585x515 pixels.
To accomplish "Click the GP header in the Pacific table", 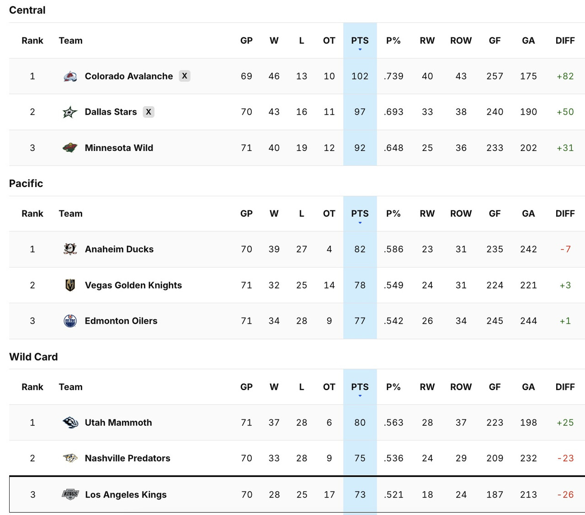I will [x=246, y=214].
